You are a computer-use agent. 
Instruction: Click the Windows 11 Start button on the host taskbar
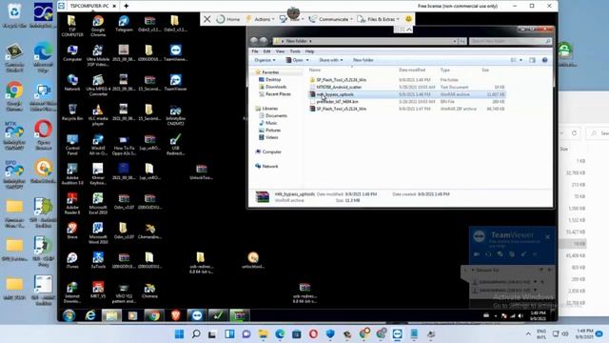[x=179, y=334]
